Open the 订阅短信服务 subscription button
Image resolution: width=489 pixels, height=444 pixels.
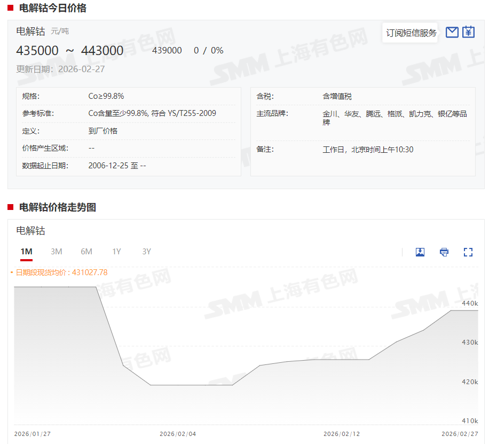(411, 33)
